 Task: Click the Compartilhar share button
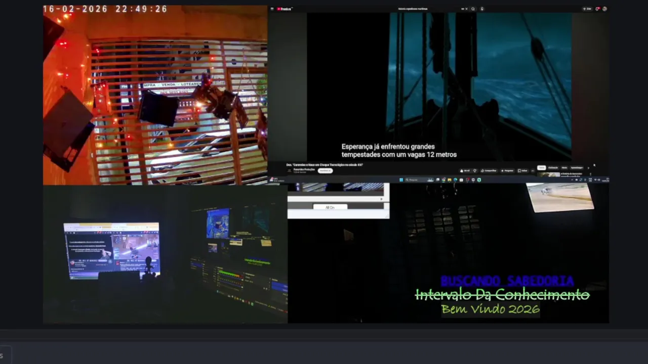pos(488,170)
